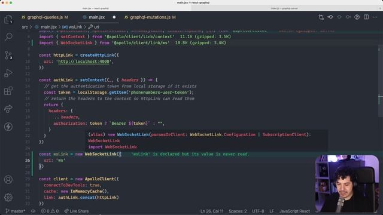
Task: Click the master* branch in status bar
Action: pos(15,211)
